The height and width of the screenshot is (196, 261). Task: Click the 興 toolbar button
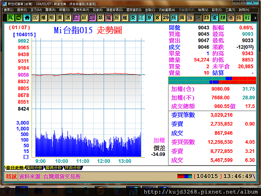click(x=182, y=17)
